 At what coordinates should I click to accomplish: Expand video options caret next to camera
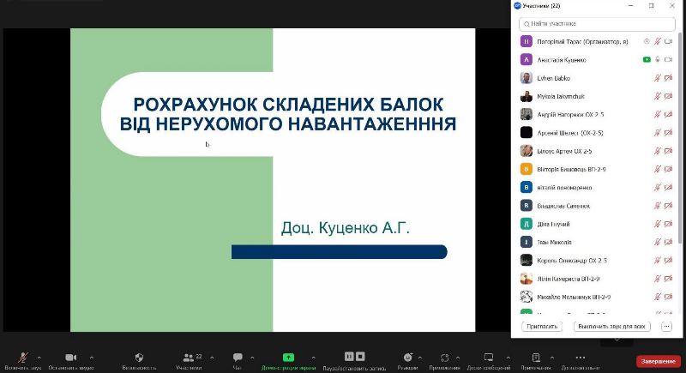(92, 358)
